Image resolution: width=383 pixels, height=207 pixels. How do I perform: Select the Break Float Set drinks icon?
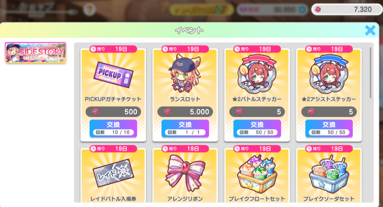(x=257, y=174)
